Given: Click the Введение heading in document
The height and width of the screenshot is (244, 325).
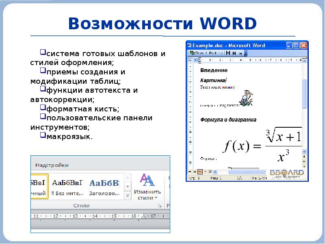Looking at the screenshot, I should (x=214, y=70).
